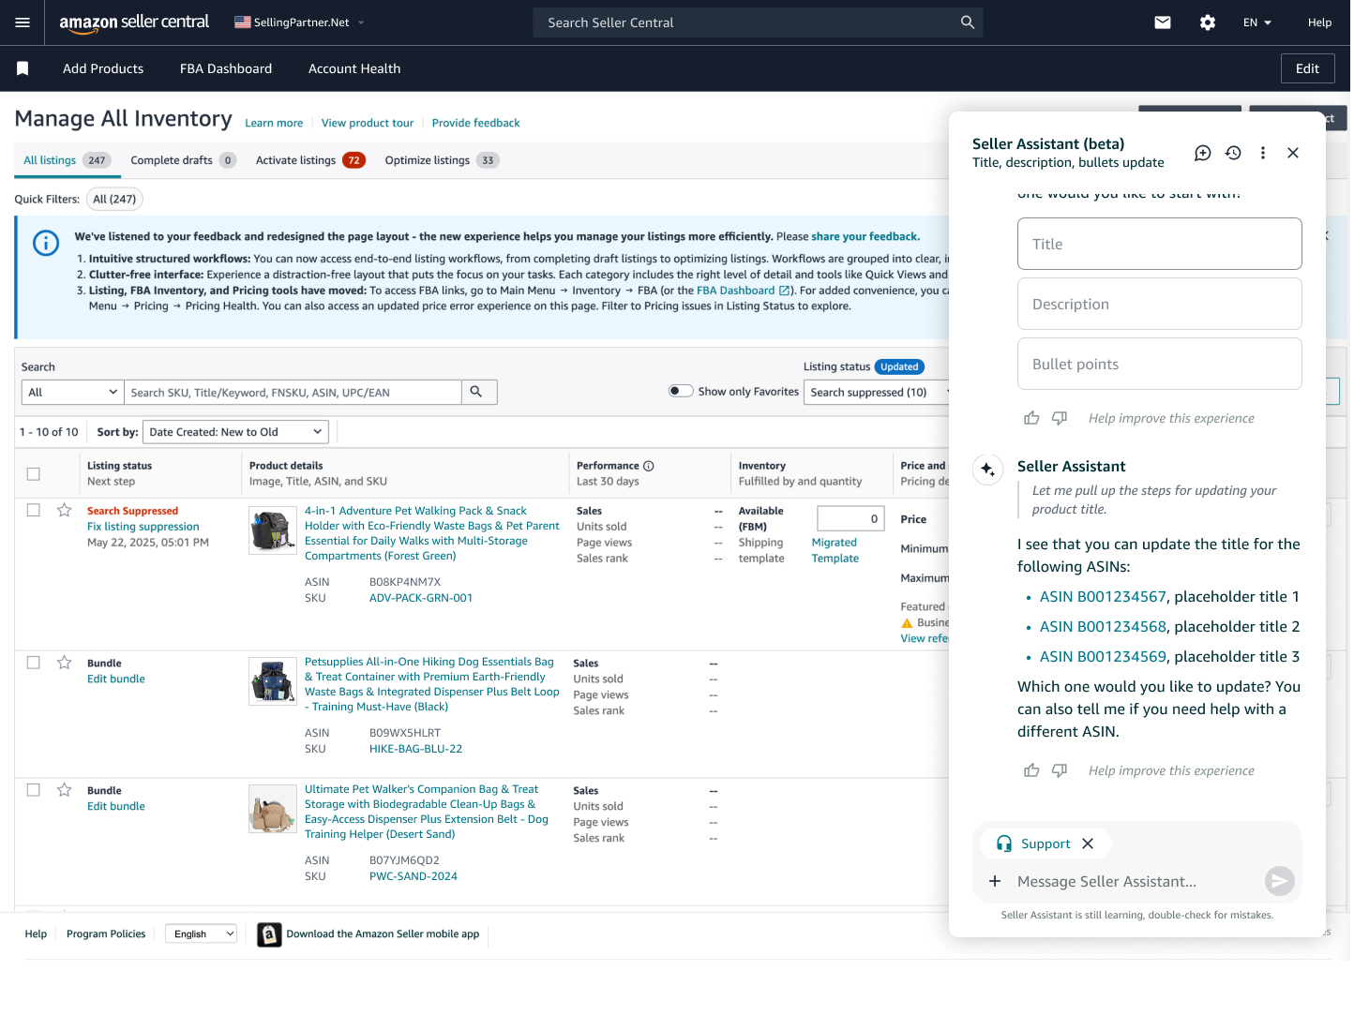Image resolution: width=1354 pixels, height=1015 pixels.
Task: Open the search type All dropdown
Action: [x=73, y=393]
